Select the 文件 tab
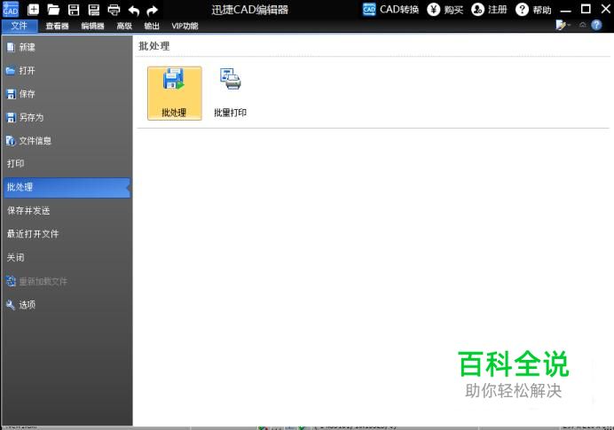 [20, 26]
